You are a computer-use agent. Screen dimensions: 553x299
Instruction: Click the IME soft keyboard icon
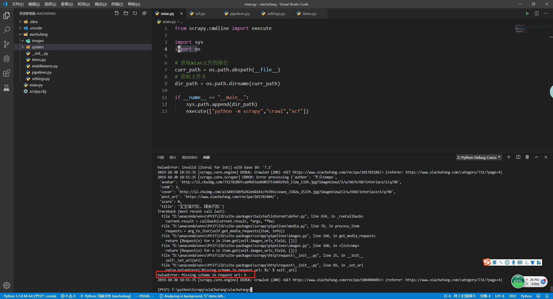pos(520,262)
